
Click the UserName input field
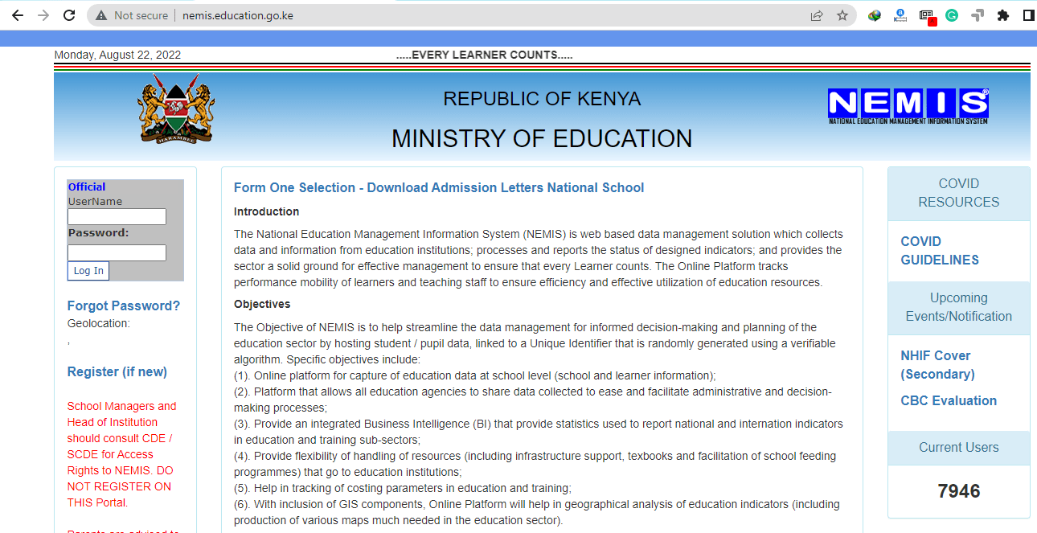click(116, 216)
